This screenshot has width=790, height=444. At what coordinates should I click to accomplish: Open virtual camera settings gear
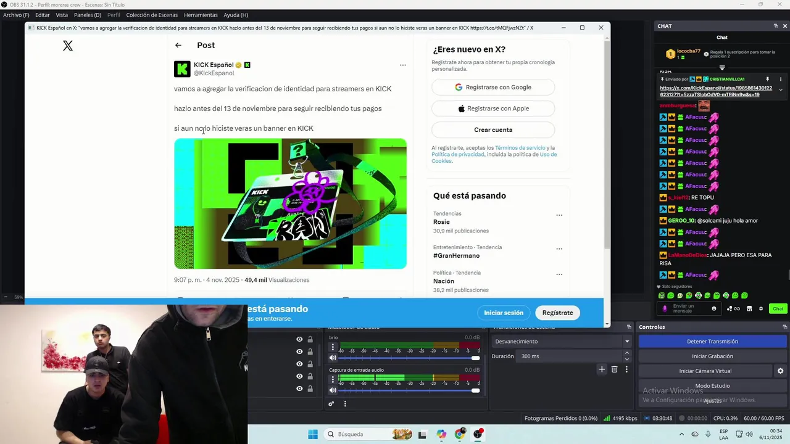coord(780,371)
